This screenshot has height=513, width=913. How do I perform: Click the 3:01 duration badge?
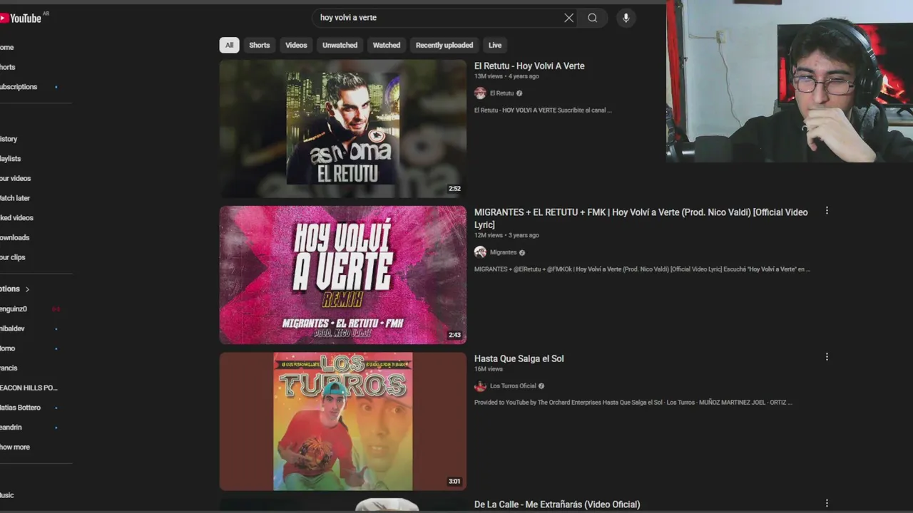pyautogui.click(x=454, y=481)
